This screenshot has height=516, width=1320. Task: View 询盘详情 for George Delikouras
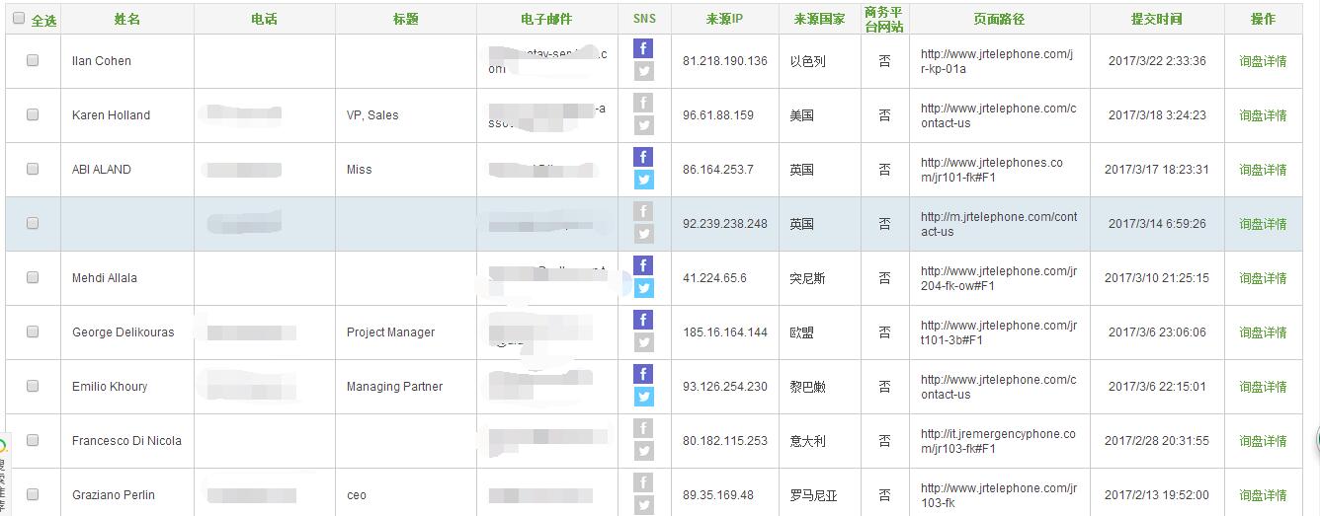1263,332
